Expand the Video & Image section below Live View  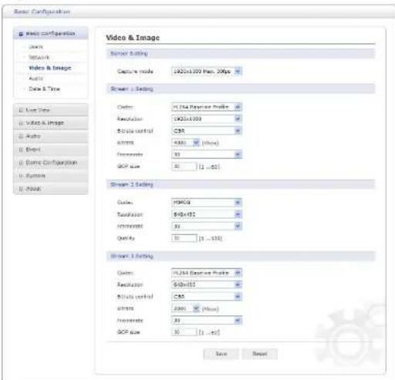(x=50, y=123)
